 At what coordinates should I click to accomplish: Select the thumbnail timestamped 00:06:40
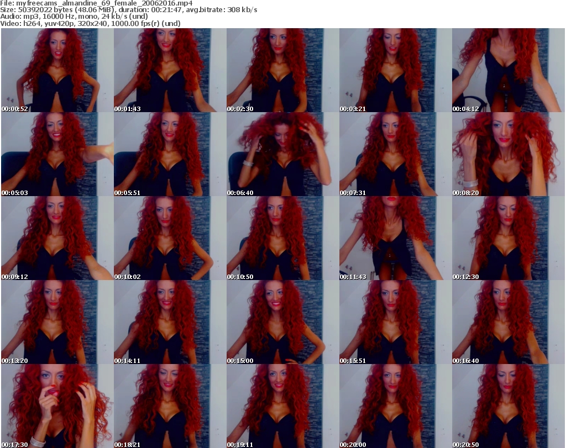(282, 154)
